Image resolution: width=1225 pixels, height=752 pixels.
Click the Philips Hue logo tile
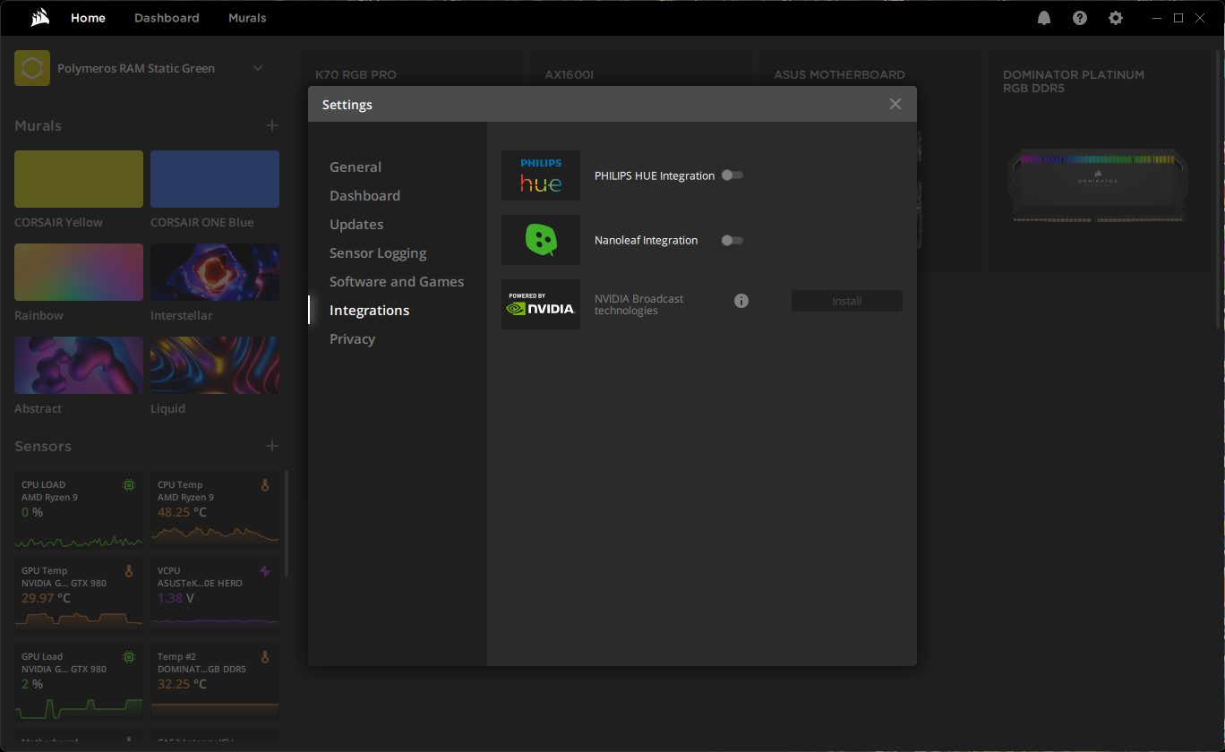541,175
